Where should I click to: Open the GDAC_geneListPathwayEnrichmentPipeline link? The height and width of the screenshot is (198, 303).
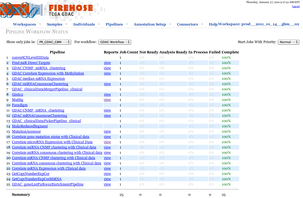(48, 184)
